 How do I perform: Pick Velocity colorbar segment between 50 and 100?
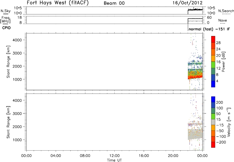coord(213,111)
